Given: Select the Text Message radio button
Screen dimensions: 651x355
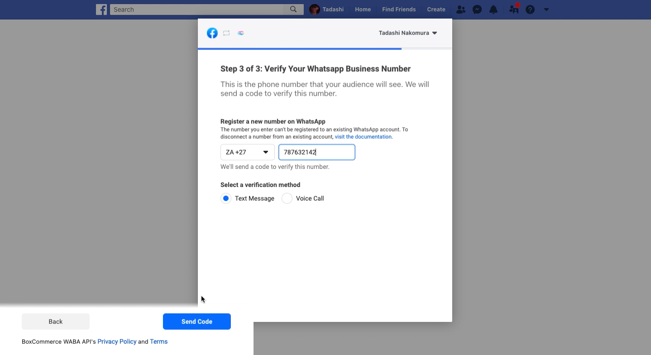Looking at the screenshot, I should tap(226, 198).
